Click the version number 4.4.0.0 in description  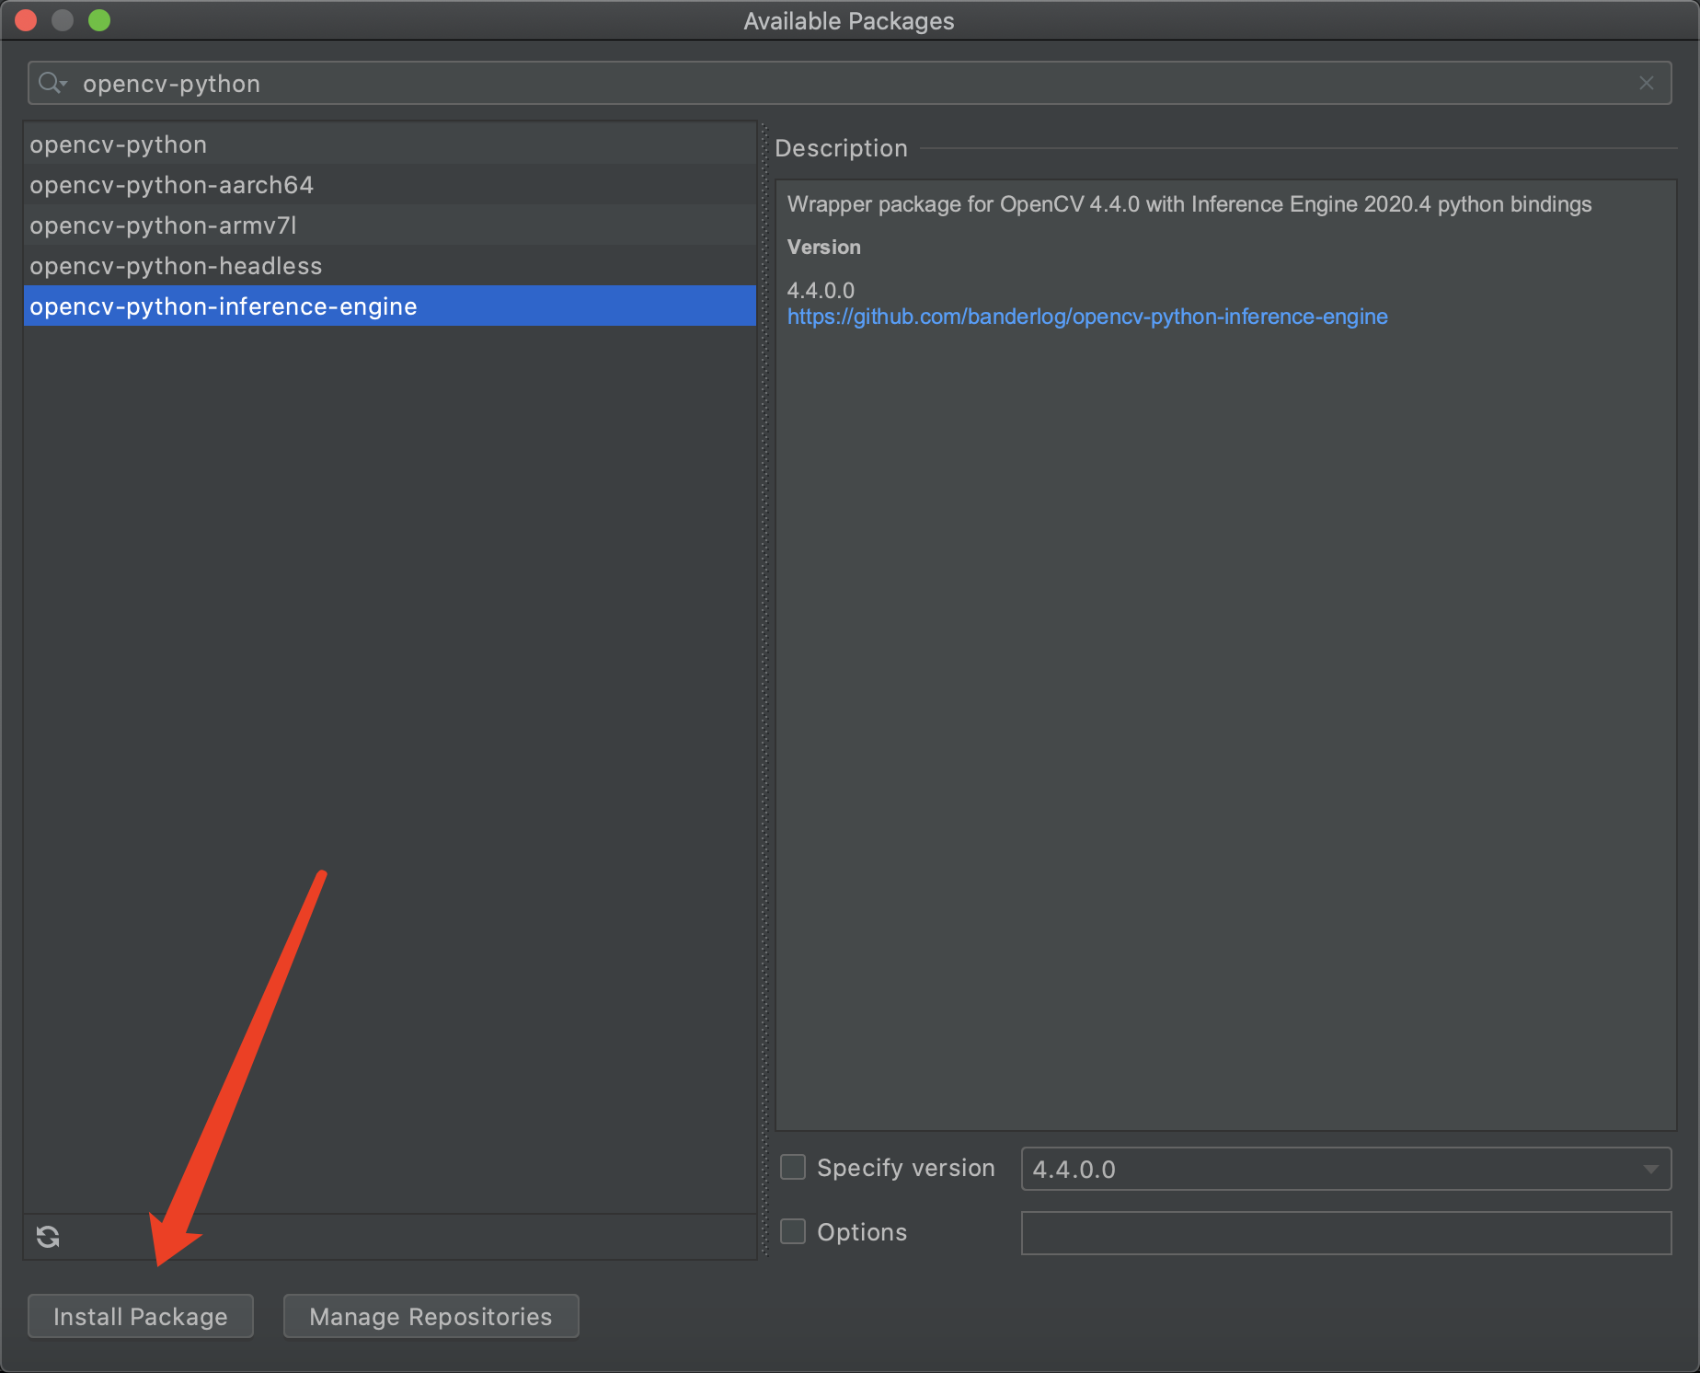point(821,290)
